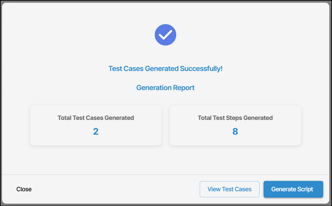Click the white tick inside the circle
332x206 pixels.
coord(165,35)
